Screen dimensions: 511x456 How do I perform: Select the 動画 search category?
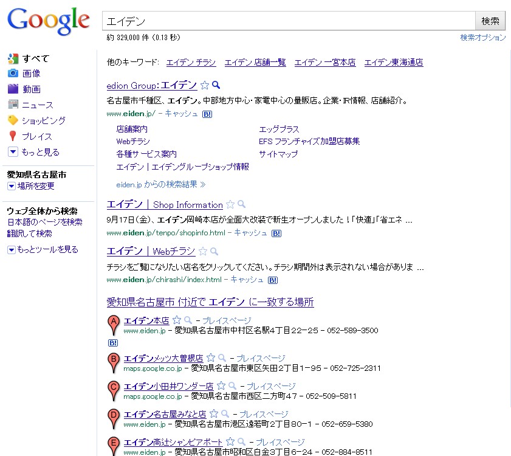(x=32, y=89)
